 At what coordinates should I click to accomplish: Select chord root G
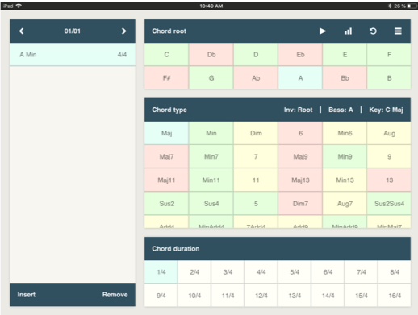coord(211,78)
